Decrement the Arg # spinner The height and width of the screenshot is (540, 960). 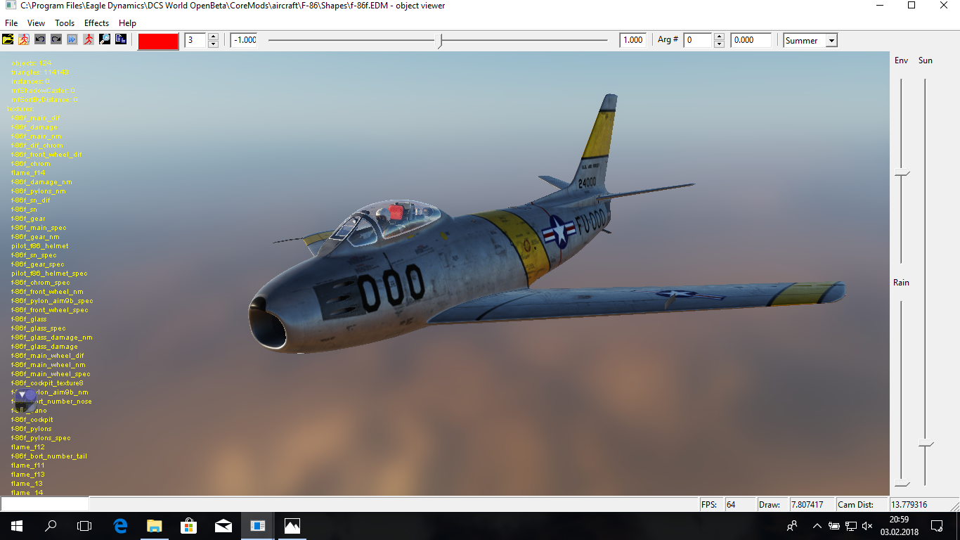point(719,44)
